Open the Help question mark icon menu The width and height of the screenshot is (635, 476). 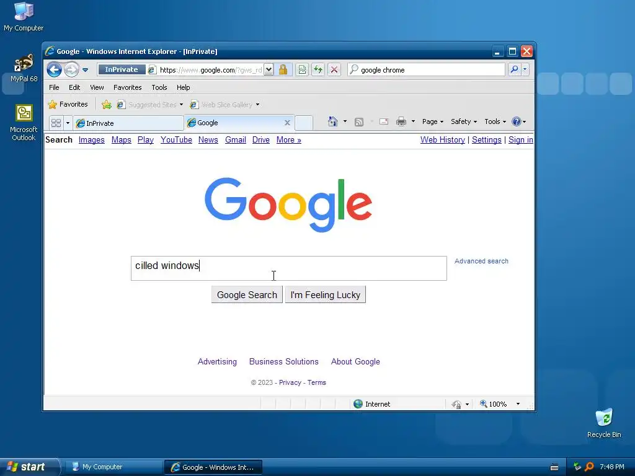point(519,121)
